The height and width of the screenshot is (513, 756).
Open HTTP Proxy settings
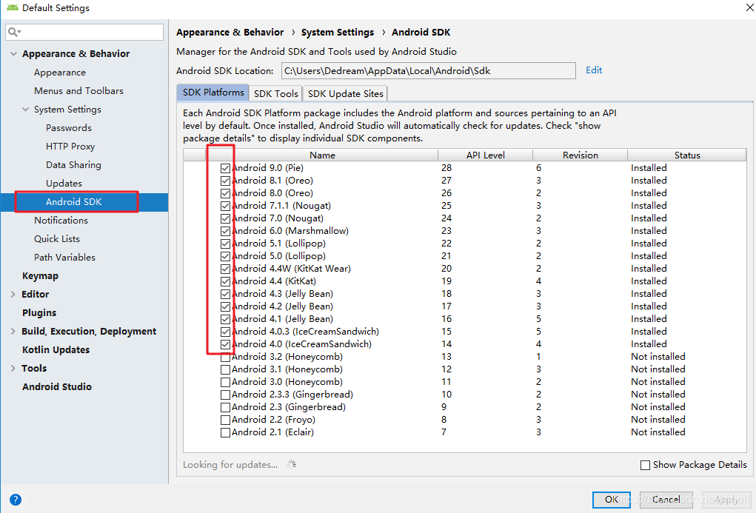click(x=70, y=146)
